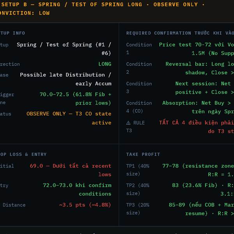
Task: Click TP3 '85-89 (nếu COB' value
Action: pyautogui.click(x=201, y=209)
